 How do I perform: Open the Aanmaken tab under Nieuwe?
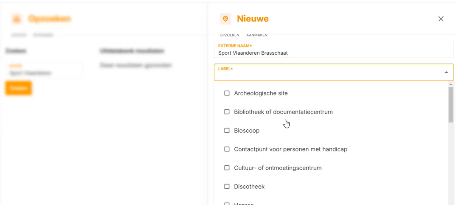point(257,35)
